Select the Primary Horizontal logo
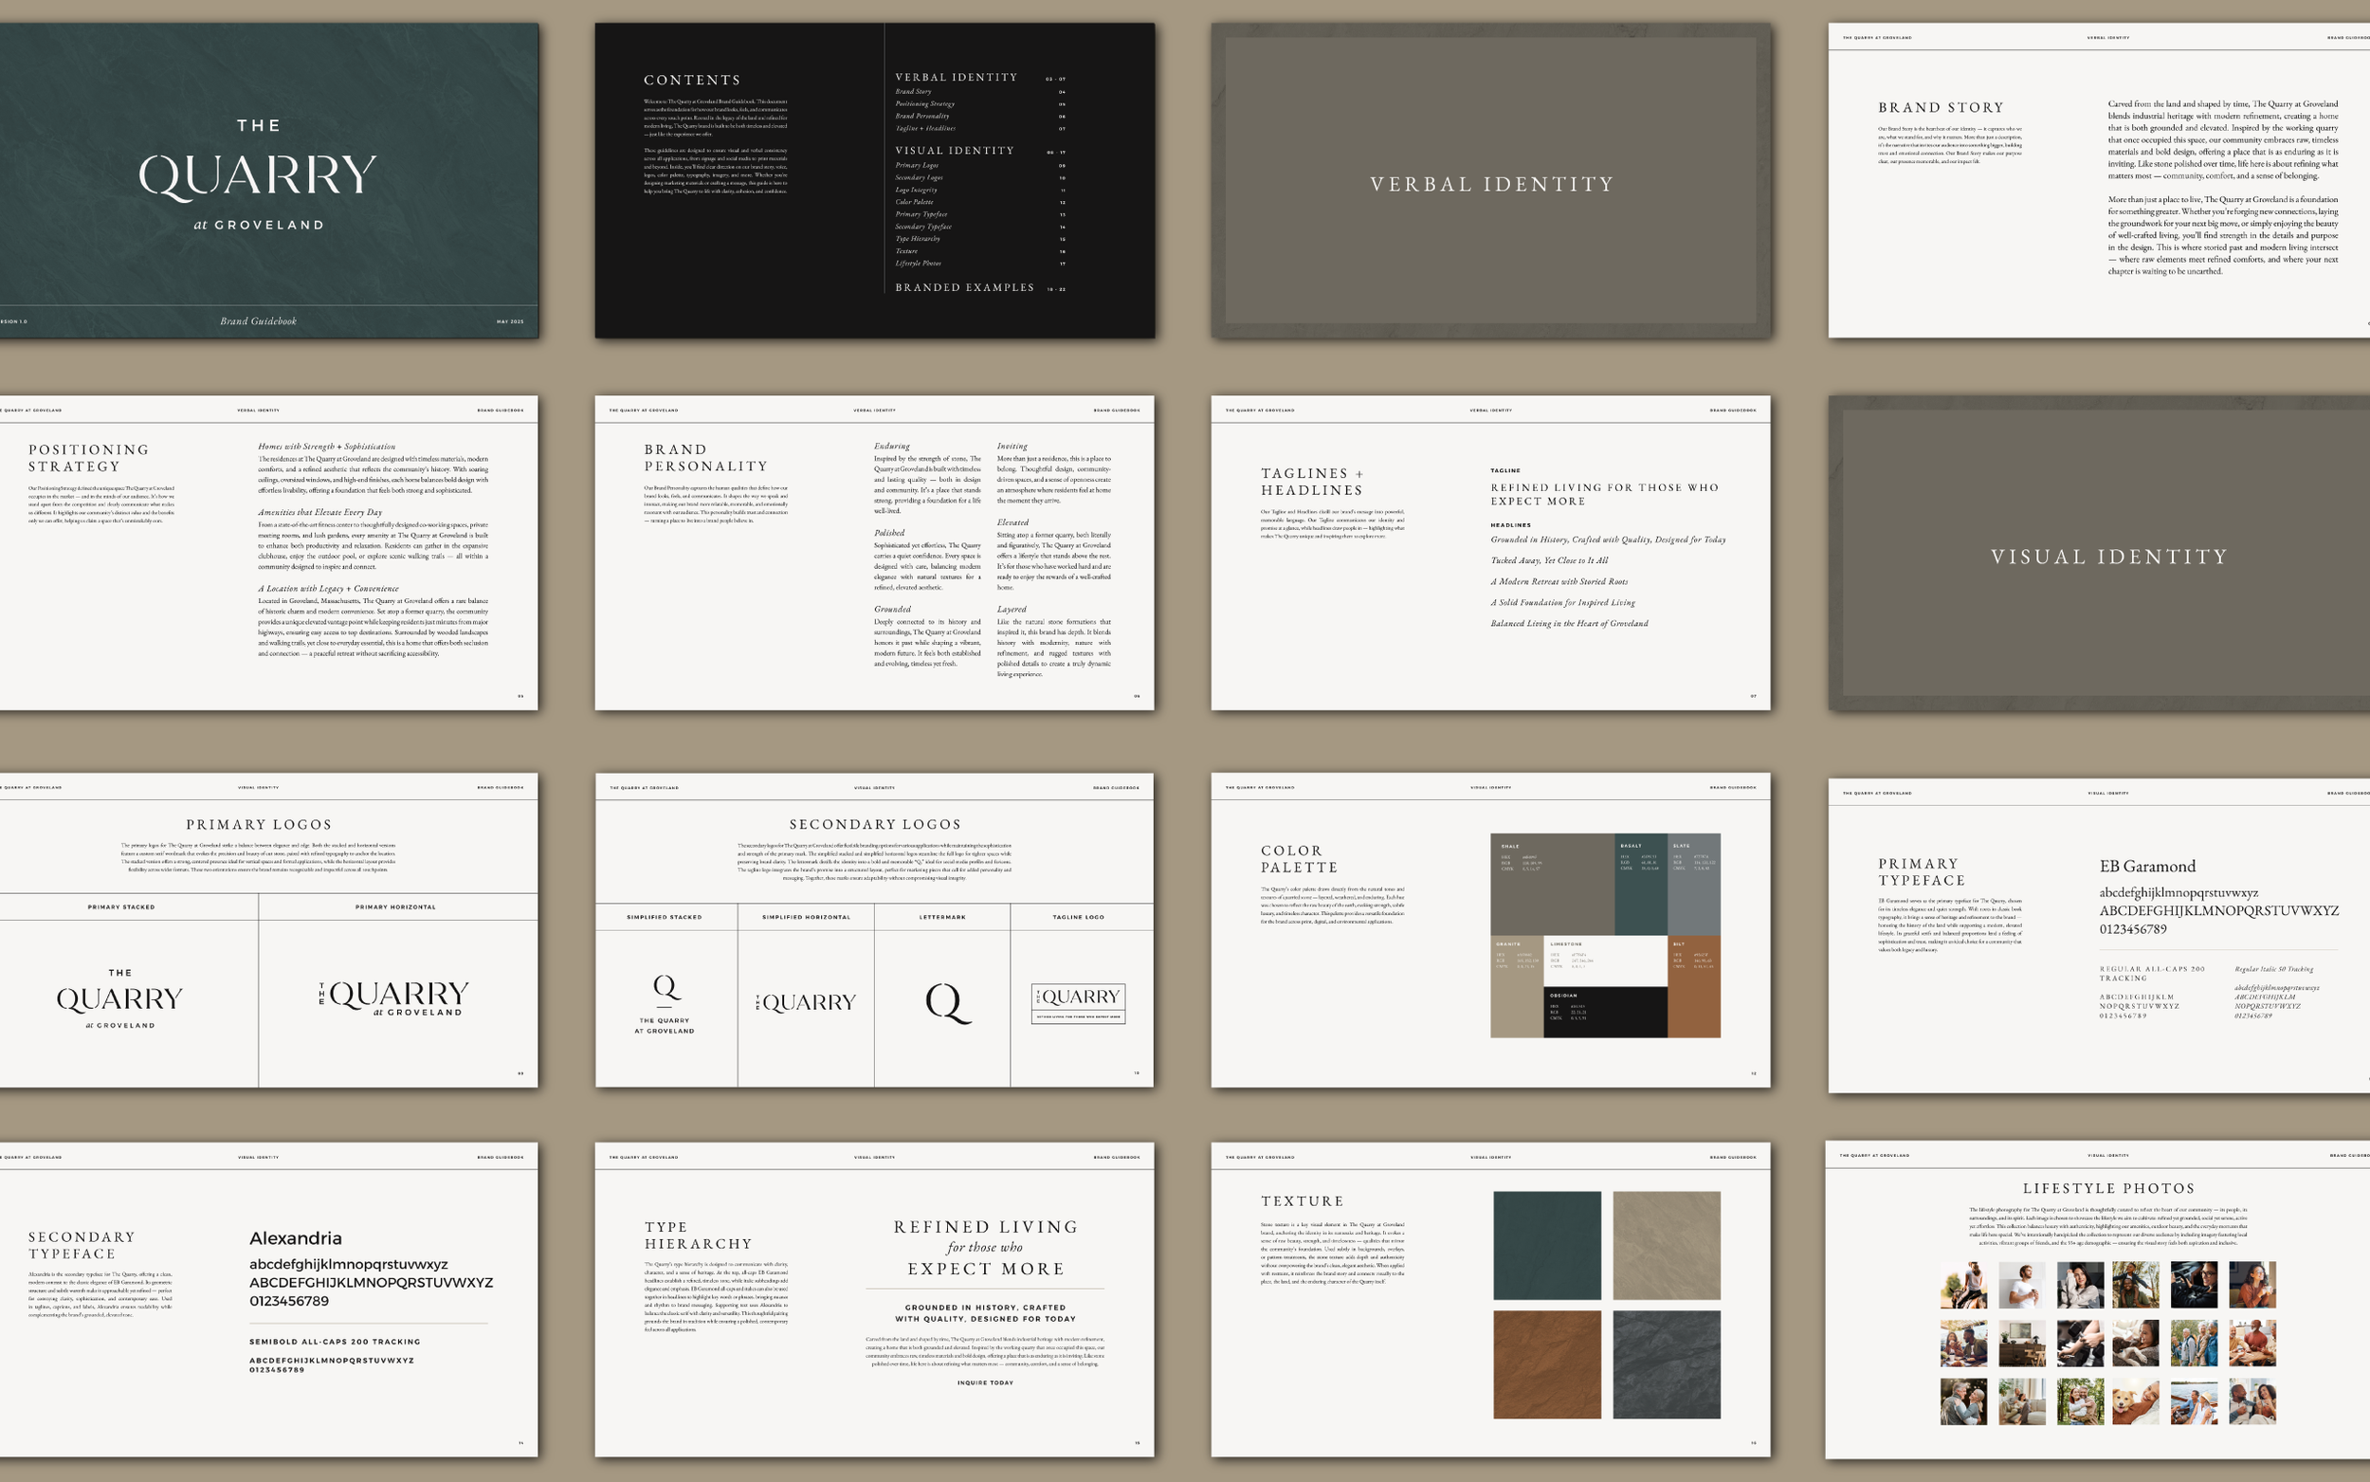This screenshot has height=1482, width=2370. pos(393,997)
